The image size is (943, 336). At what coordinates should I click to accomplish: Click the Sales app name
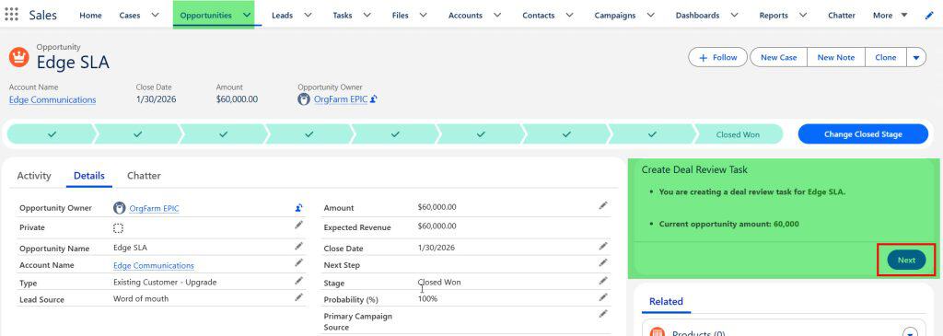coord(42,15)
